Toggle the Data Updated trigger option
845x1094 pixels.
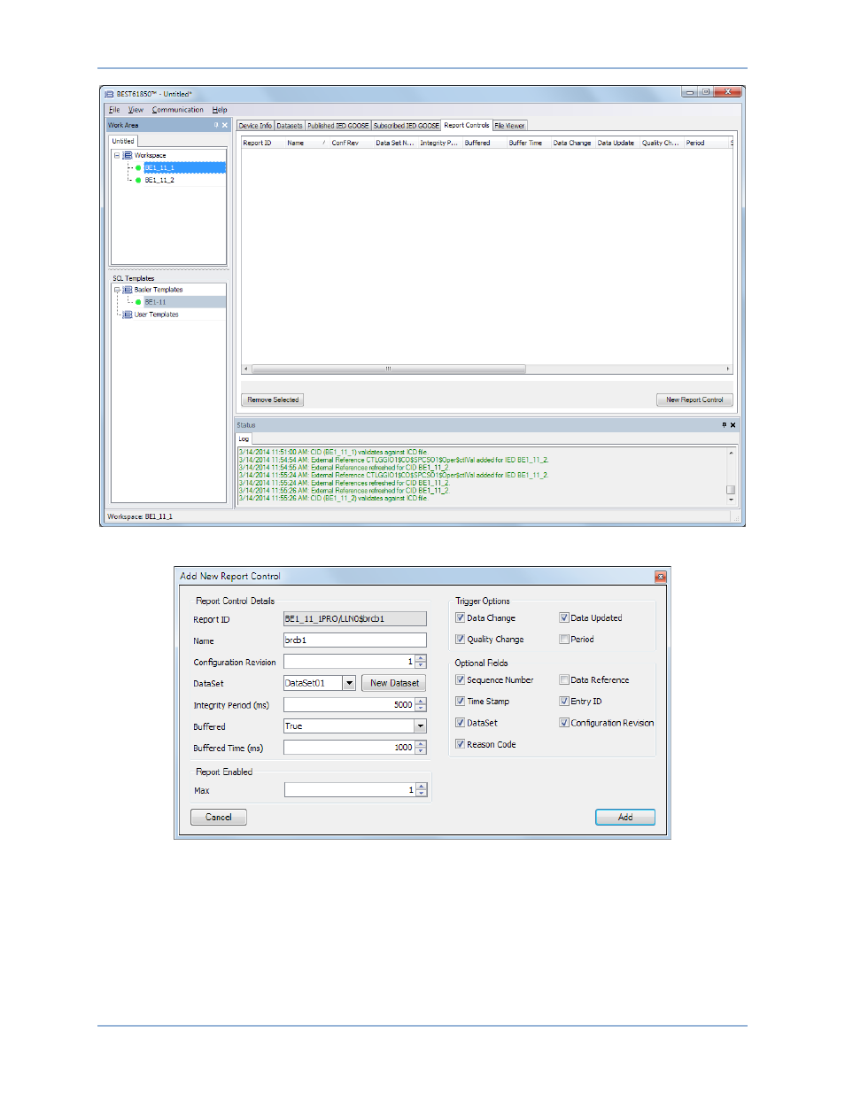click(x=563, y=617)
